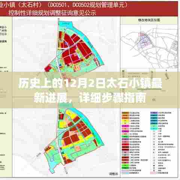Click the banner line '新进展，详细步骤指南'
This screenshot has width=180, height=180.
(90, 97)
